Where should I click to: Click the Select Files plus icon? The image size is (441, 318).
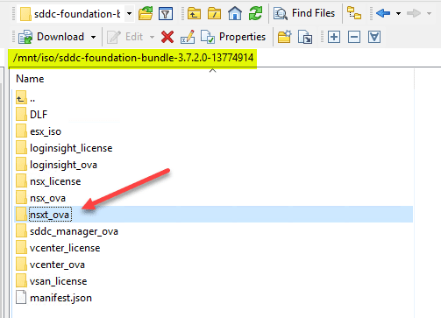pyautogui.click(x=334, y=37)
